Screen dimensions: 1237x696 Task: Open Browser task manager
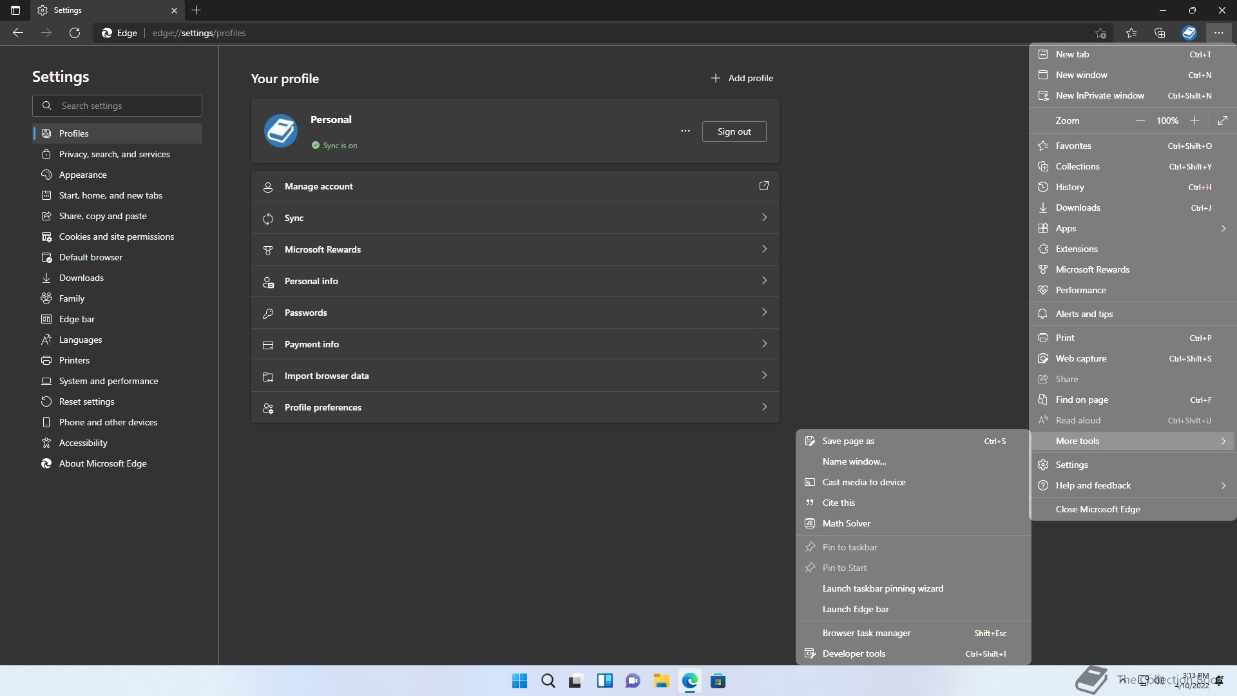[x=914, y=633]
